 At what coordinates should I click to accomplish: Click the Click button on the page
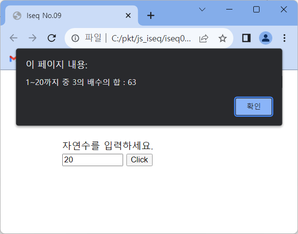pos(139,160)
